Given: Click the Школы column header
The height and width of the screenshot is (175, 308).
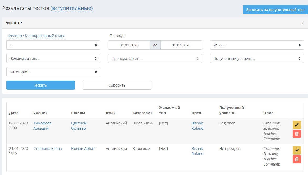Looking at the screenshot, I should [78, 113].
